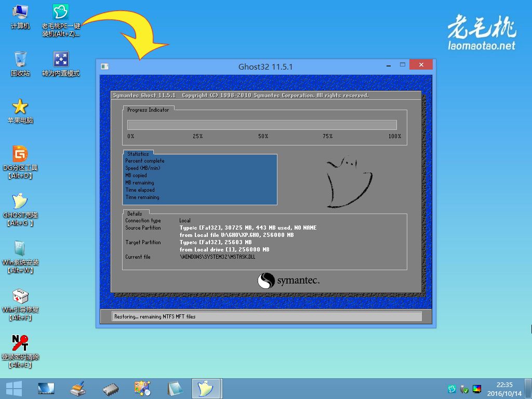532x399 pixels.
Task: Click the USB safely-remove tray icon
Action: point(464,389)
